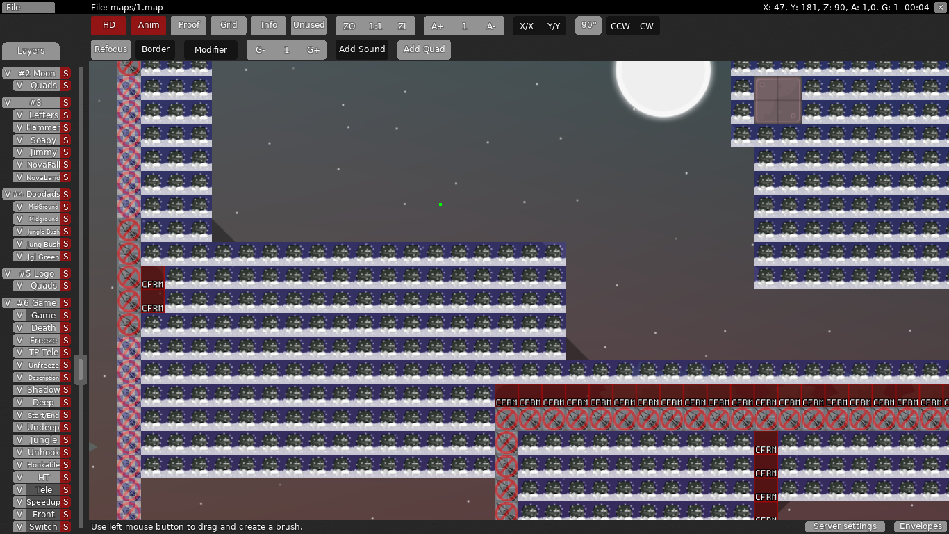Expand the Envelopes panel
The width and height of the screenshot is (949, 534).
click(921, 526)
